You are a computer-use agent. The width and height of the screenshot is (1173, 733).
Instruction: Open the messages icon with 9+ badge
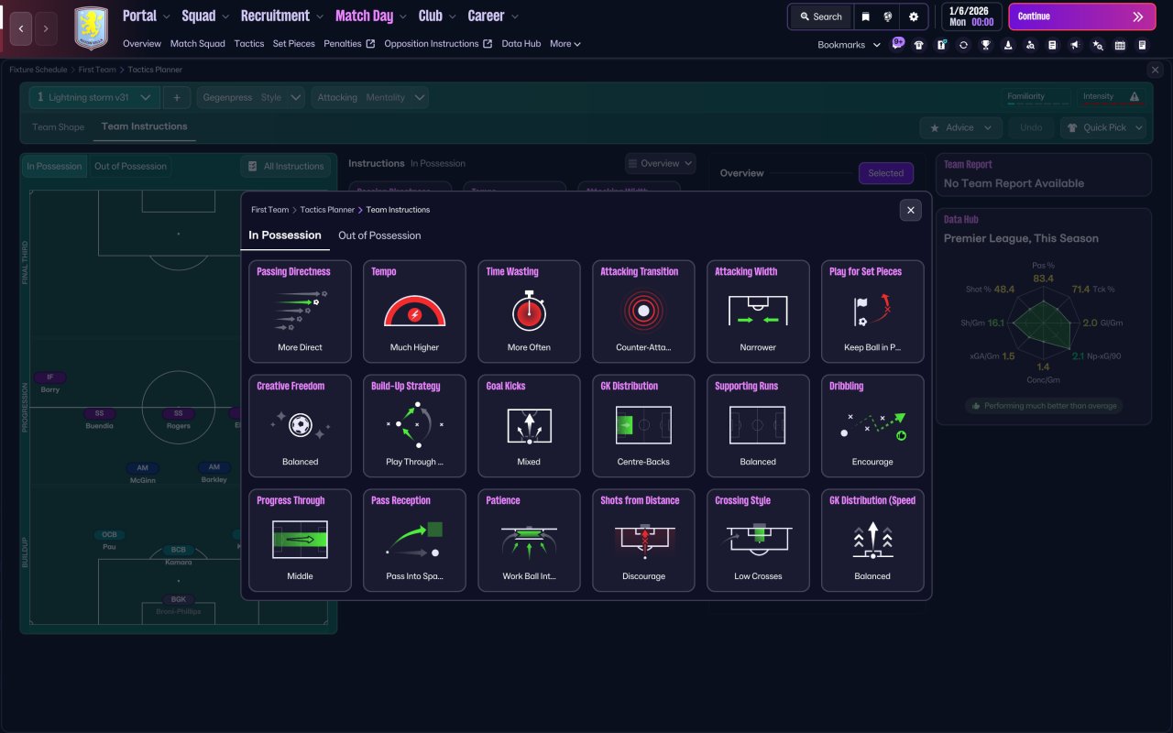[x=897, y=44]
